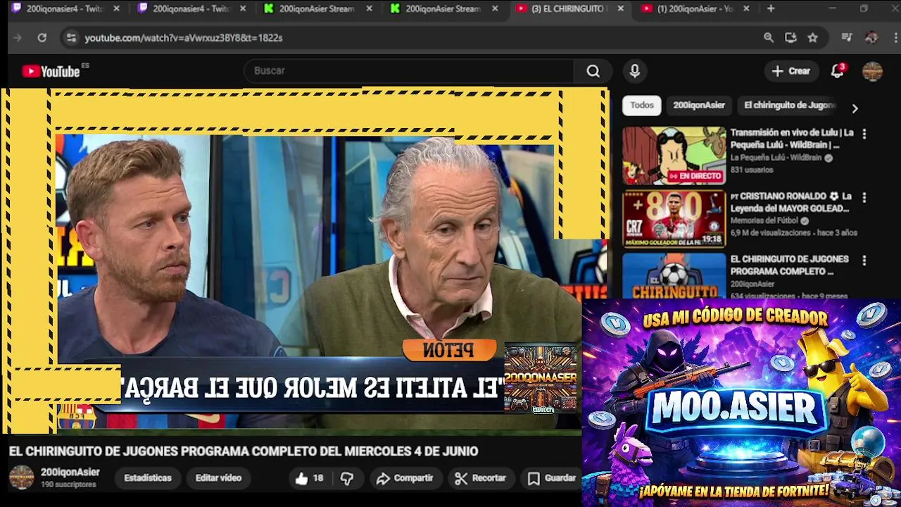Click the 190 suscriptores text
The height and width of the screenshot is (507, 901).
coord(68,485)
